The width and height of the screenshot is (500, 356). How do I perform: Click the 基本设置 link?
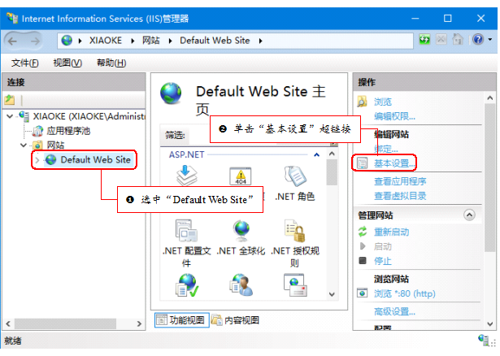394,163
